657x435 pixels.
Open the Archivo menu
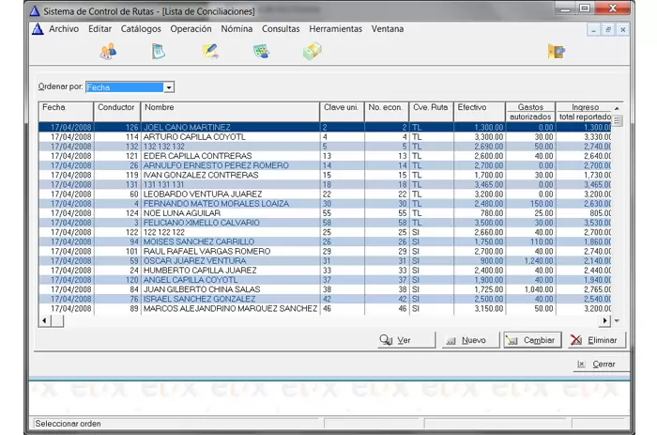coord(64,29)
